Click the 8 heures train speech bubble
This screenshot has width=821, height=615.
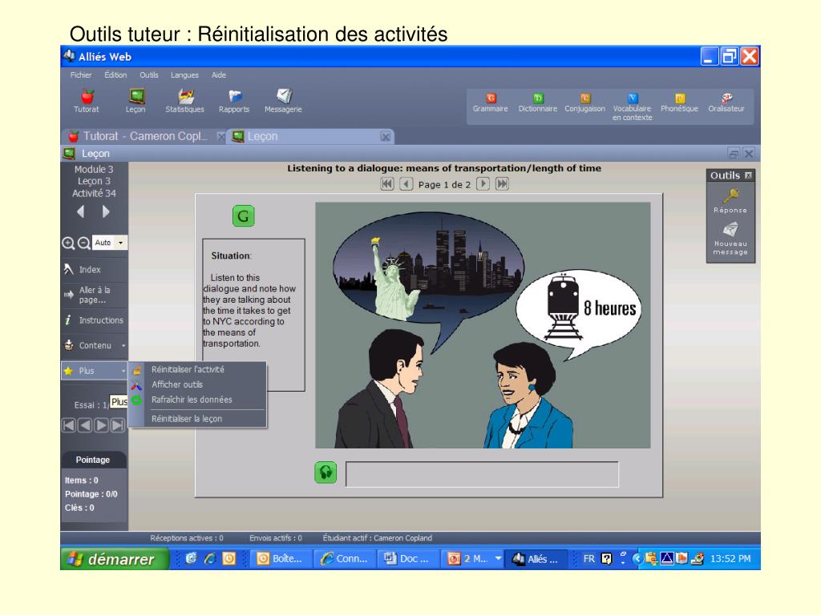click(579, 315)
